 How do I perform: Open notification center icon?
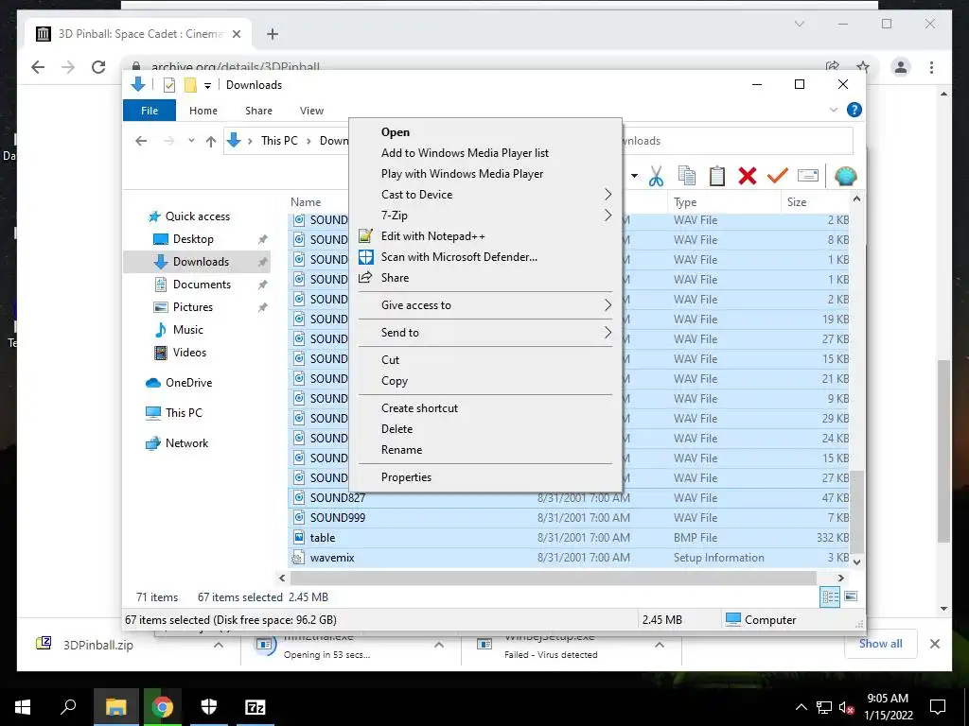pyautogui.click(x=938, y=707)
